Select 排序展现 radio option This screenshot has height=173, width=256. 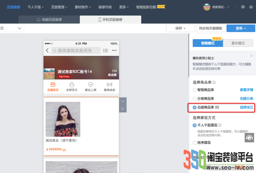click(194, 143)
